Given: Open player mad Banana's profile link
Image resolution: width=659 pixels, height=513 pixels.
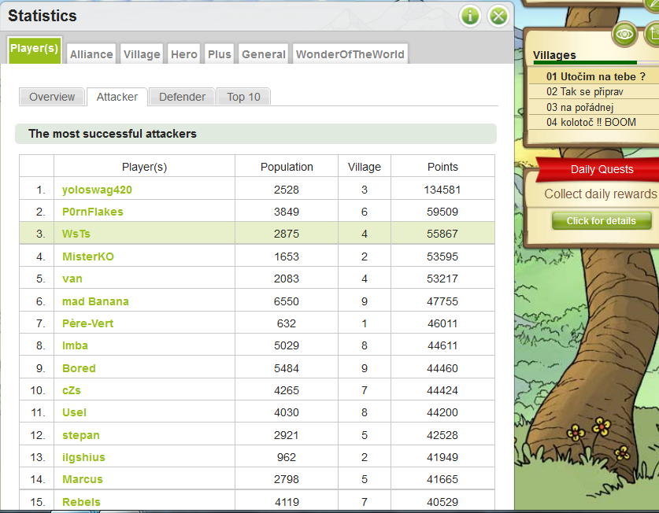Looking at the screenshot, I should pyautogui.click(x=95, y=301).
